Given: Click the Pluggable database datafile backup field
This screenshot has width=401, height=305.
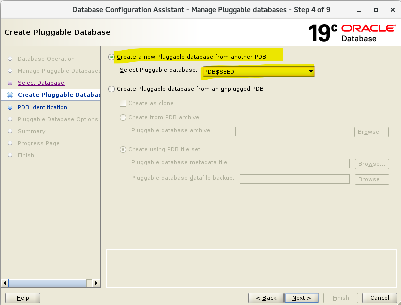Looking at the screenshot, I should [x=295, y=179].
